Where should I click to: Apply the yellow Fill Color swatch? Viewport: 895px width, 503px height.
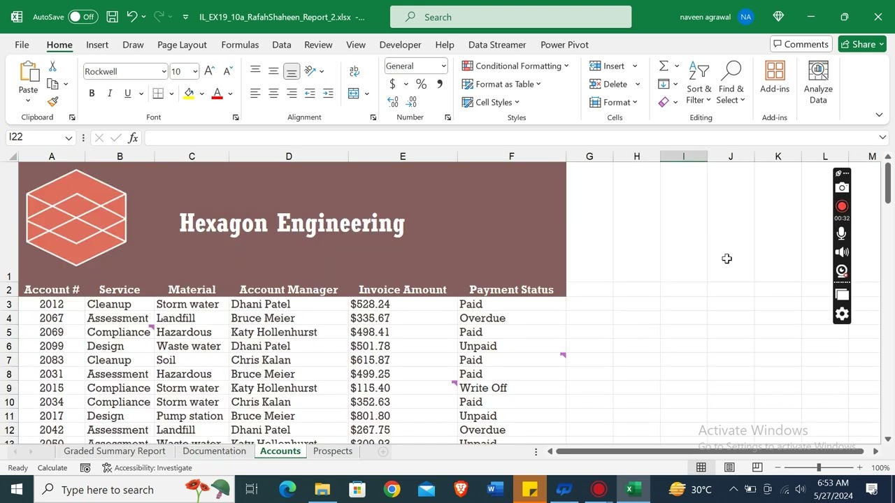pyautogui.click(x=189, y=94)
